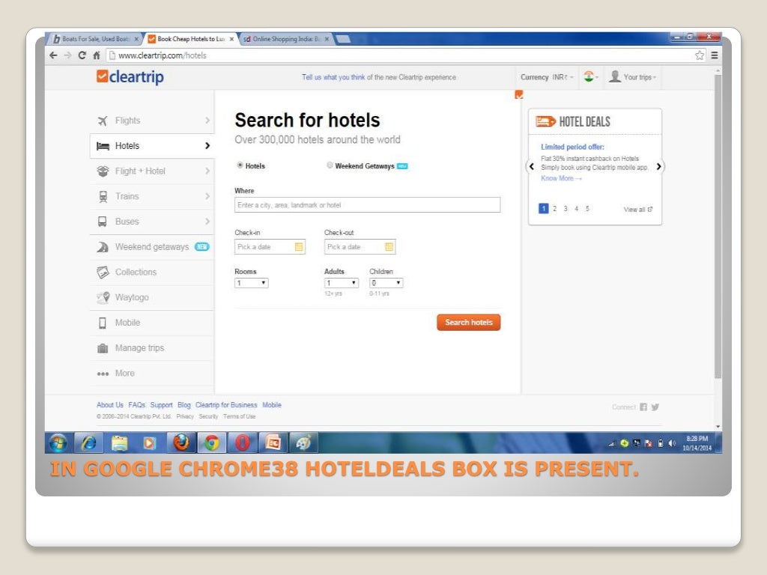Open FAQs footer link
Viewport: 767px width, 575px height.
[137, 405]
